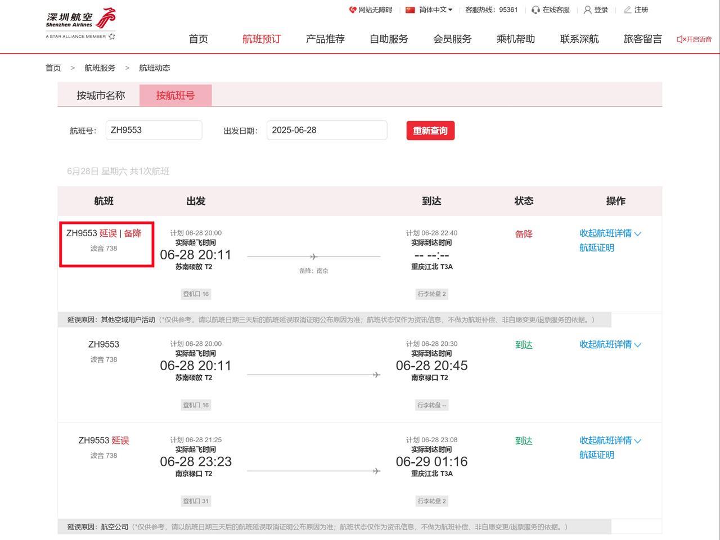Screen dimensions: 720x540
Task: Collapse details for Nanjing to Chongqing flight
Action: point(610,440)
